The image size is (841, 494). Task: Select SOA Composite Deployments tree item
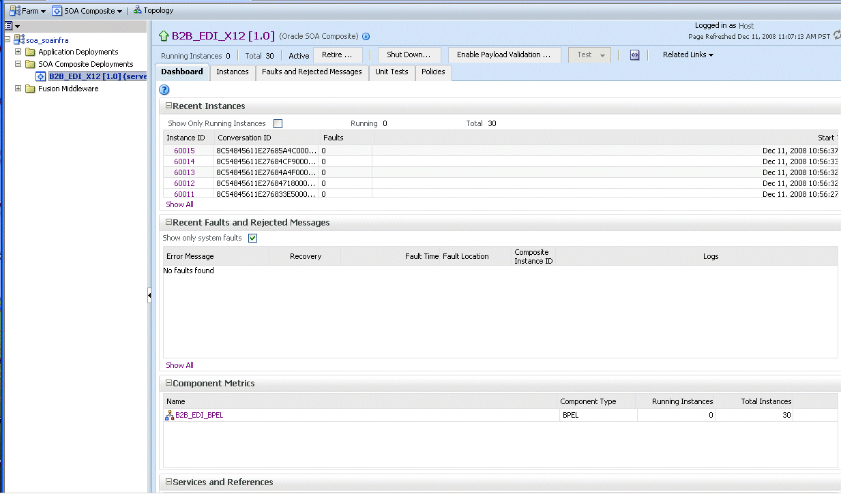pyautogui.click(x=85, y=64)
